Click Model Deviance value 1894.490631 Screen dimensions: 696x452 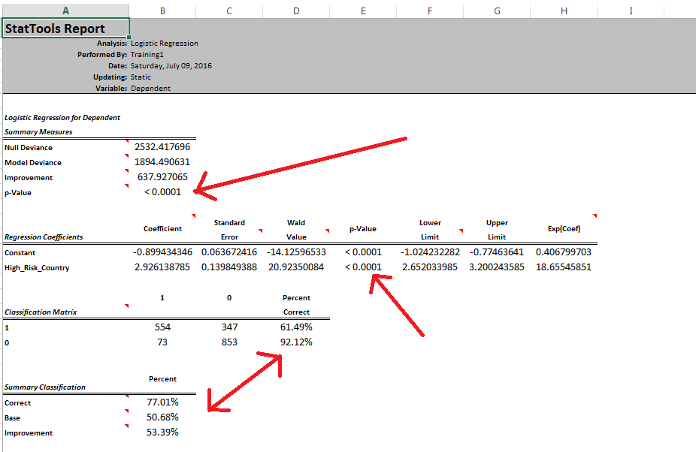[162, 162]
